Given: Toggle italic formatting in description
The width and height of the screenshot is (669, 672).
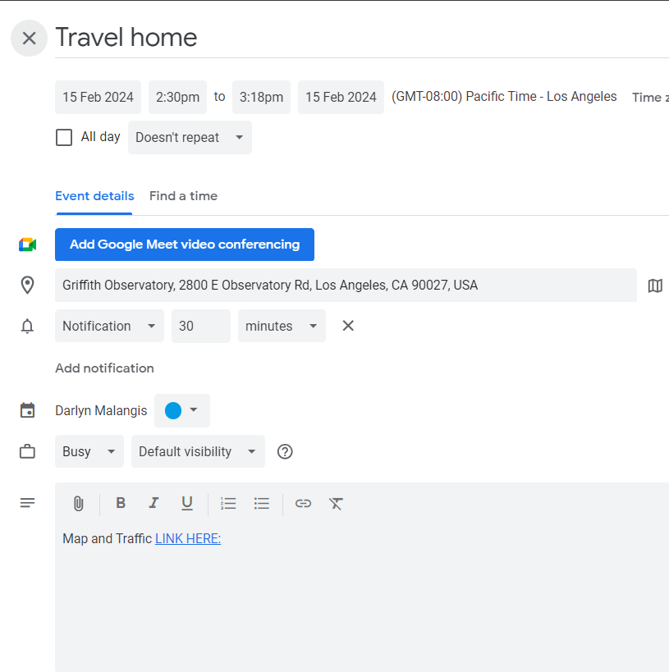Looking at the screenshot, I should pos(154,503).
